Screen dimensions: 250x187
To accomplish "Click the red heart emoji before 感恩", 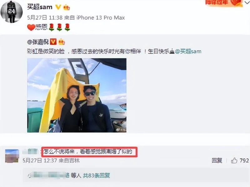I will (x=31, y=27).
